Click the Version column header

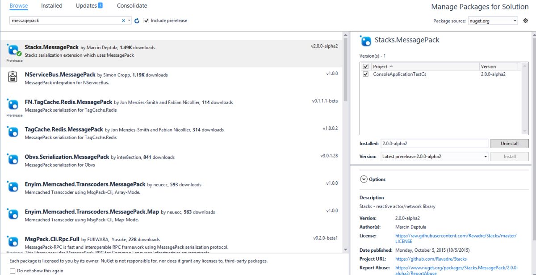coord(498,66)
